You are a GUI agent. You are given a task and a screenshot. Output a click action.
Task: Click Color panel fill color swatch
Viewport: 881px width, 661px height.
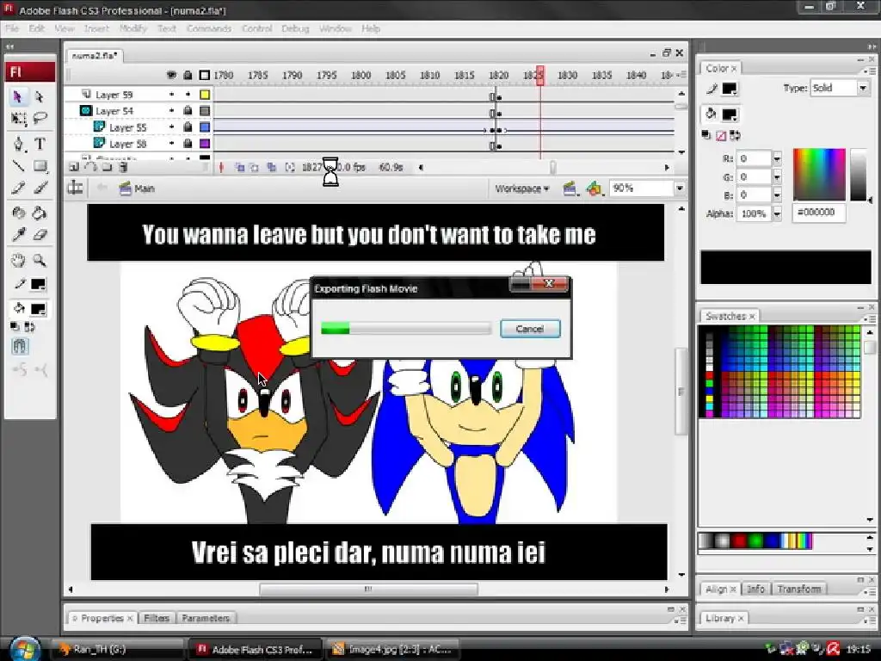(730, 114)
